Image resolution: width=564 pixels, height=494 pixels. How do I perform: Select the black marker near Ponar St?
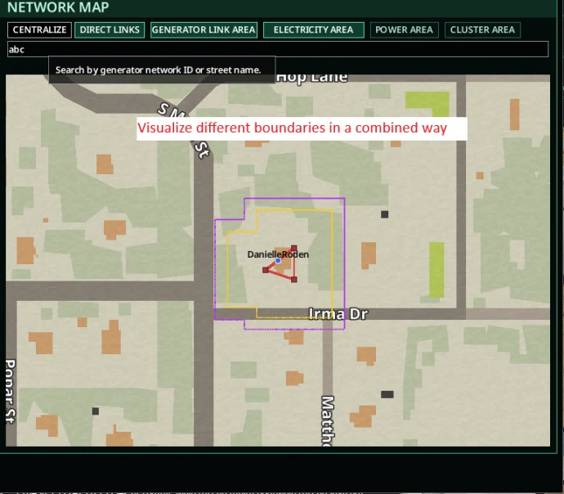coord(95,411)
